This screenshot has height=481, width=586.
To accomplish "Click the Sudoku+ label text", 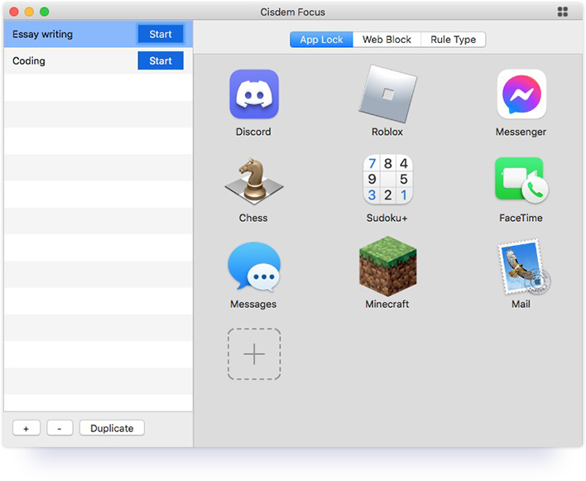I will coord(387,218).
